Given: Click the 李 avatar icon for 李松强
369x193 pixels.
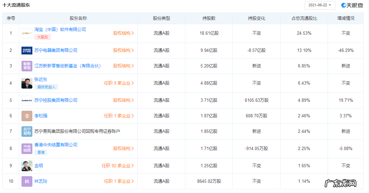Looking at the screenshot, I should point(27,116).
